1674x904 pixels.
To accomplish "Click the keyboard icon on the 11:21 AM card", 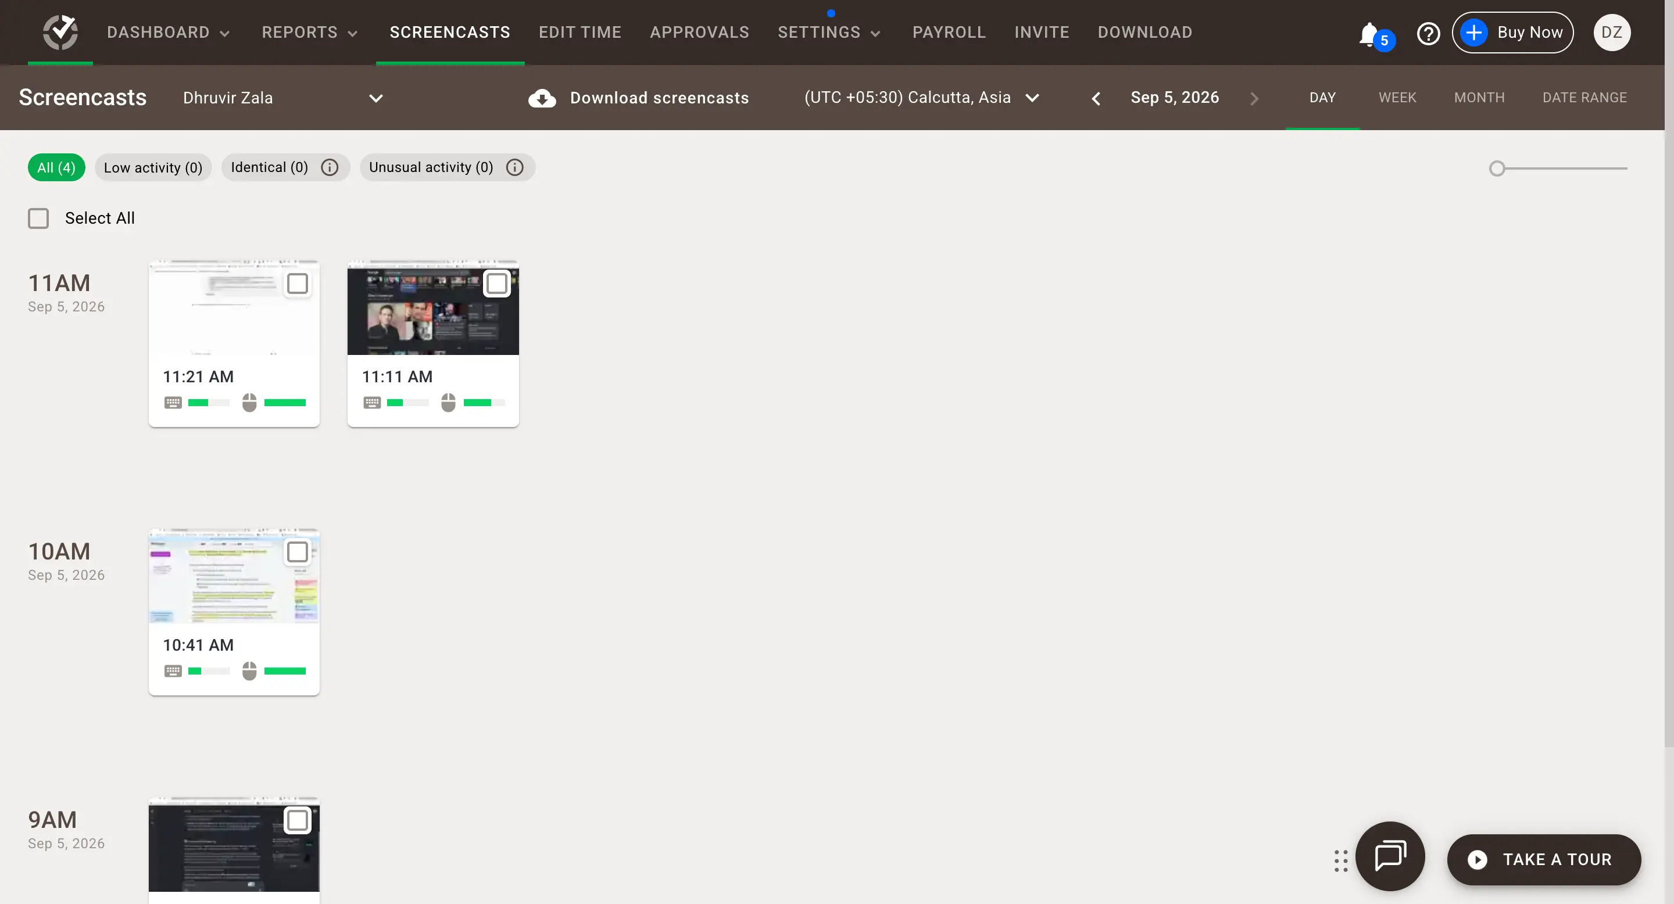I will 173,403.
